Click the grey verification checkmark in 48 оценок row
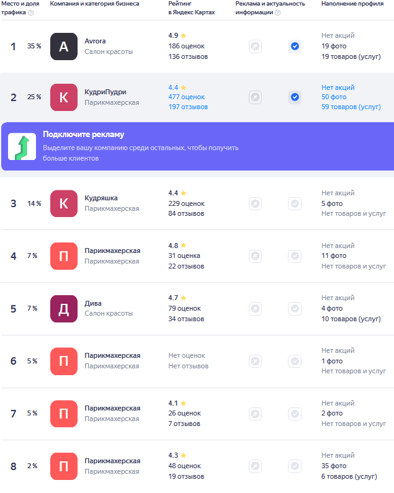 pyautogui.click(x=295, y=466)
